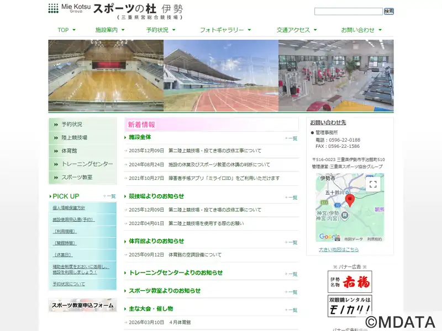Open 2025年09月12日 体育館の空調設備 news item
The width and height of the screenshot is (442, 331).
[x=175, y=255]
